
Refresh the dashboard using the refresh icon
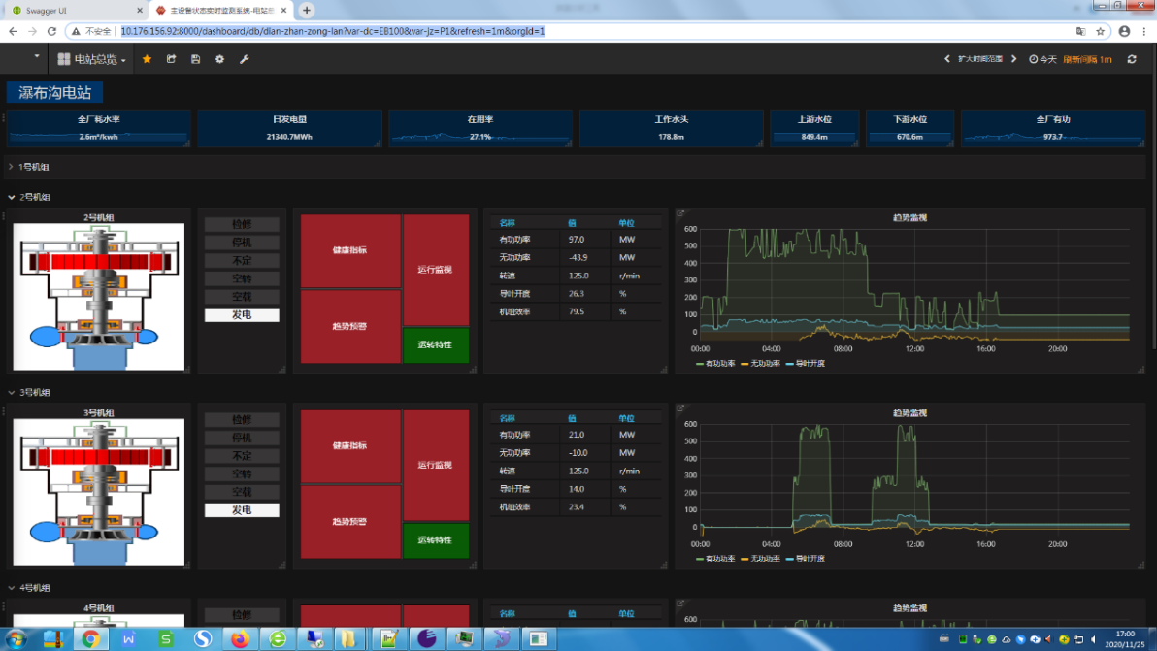click(x=1132, y=59)
